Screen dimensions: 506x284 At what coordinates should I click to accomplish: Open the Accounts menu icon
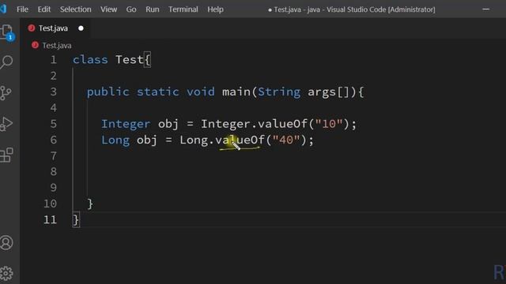(6, 242)
